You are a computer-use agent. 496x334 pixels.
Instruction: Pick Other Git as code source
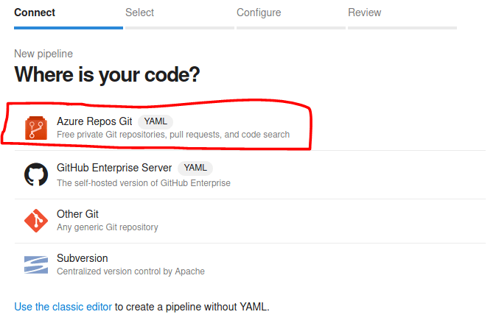[250, 221]
